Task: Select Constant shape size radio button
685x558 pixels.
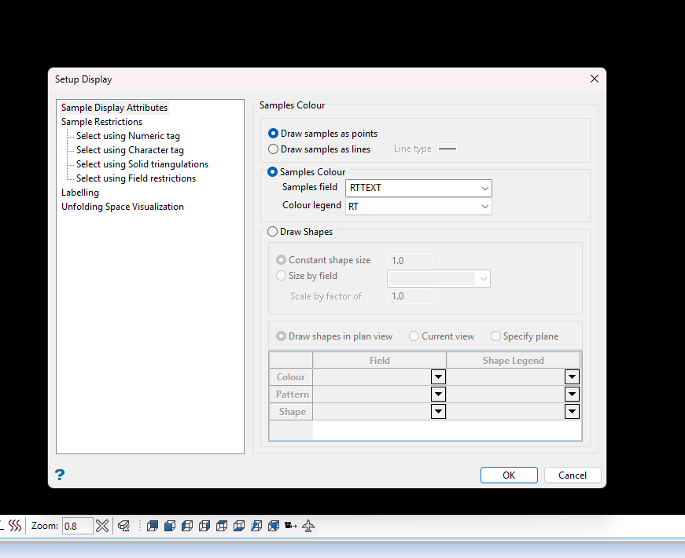Action: click(281, 260)
